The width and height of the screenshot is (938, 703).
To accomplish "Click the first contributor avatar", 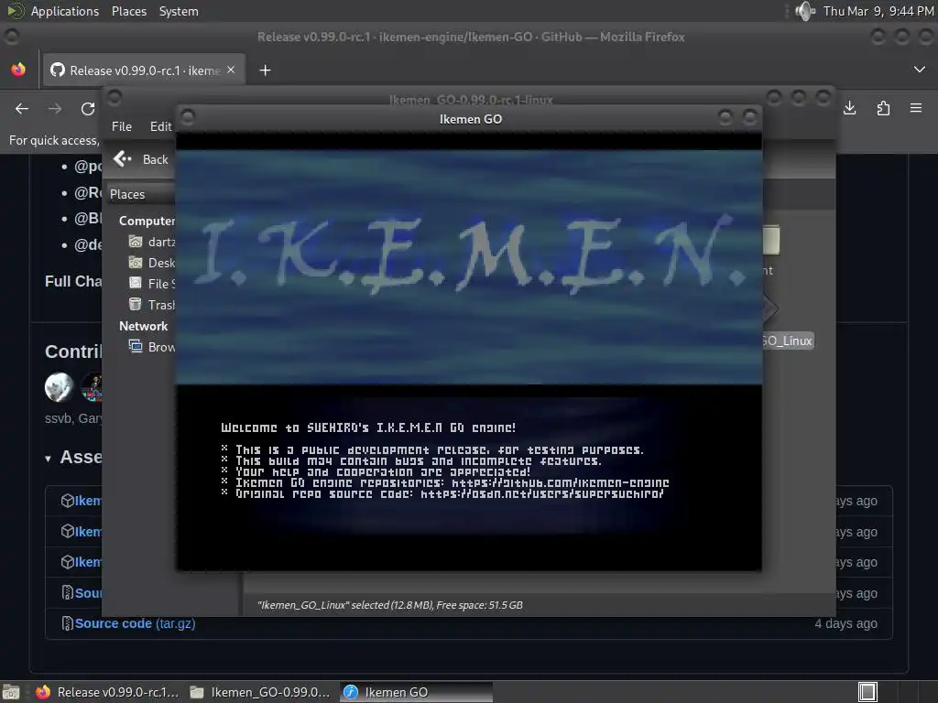I will point(60,387).
